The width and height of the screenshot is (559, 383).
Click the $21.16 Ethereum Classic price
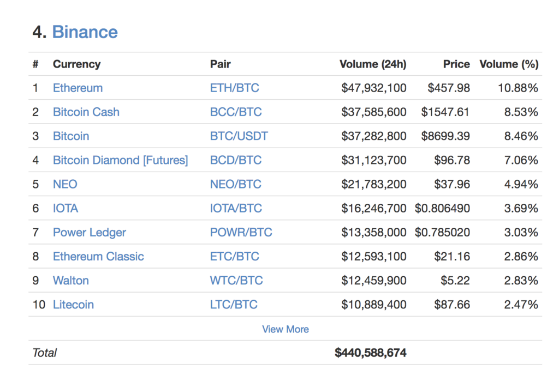pyautogui.click(x=452, y=256)
